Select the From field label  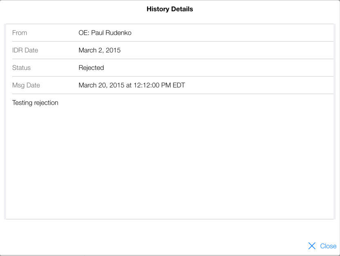tap(20, 33)
